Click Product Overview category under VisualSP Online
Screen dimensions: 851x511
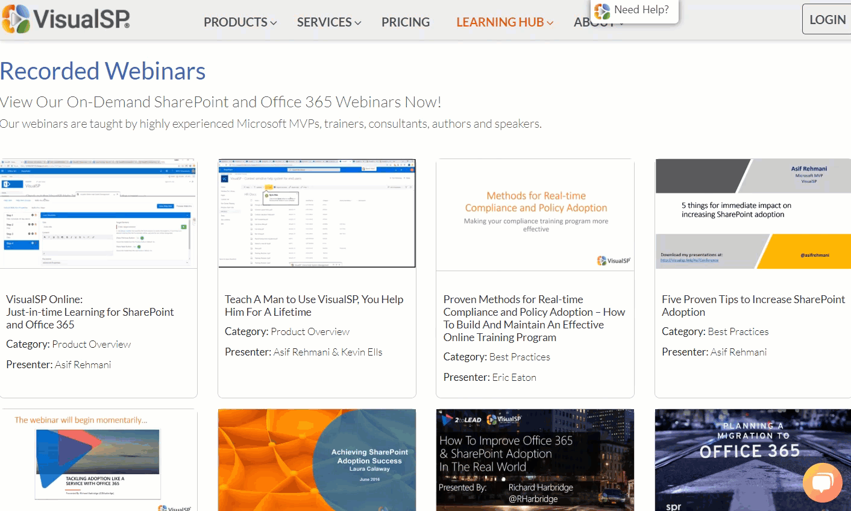click(x=92, y=344)
